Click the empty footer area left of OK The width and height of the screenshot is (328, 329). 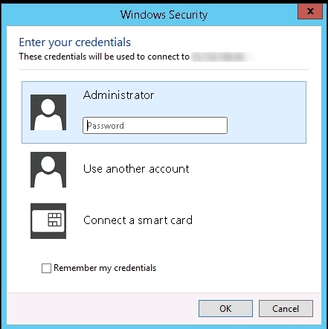tap(103, 309)
